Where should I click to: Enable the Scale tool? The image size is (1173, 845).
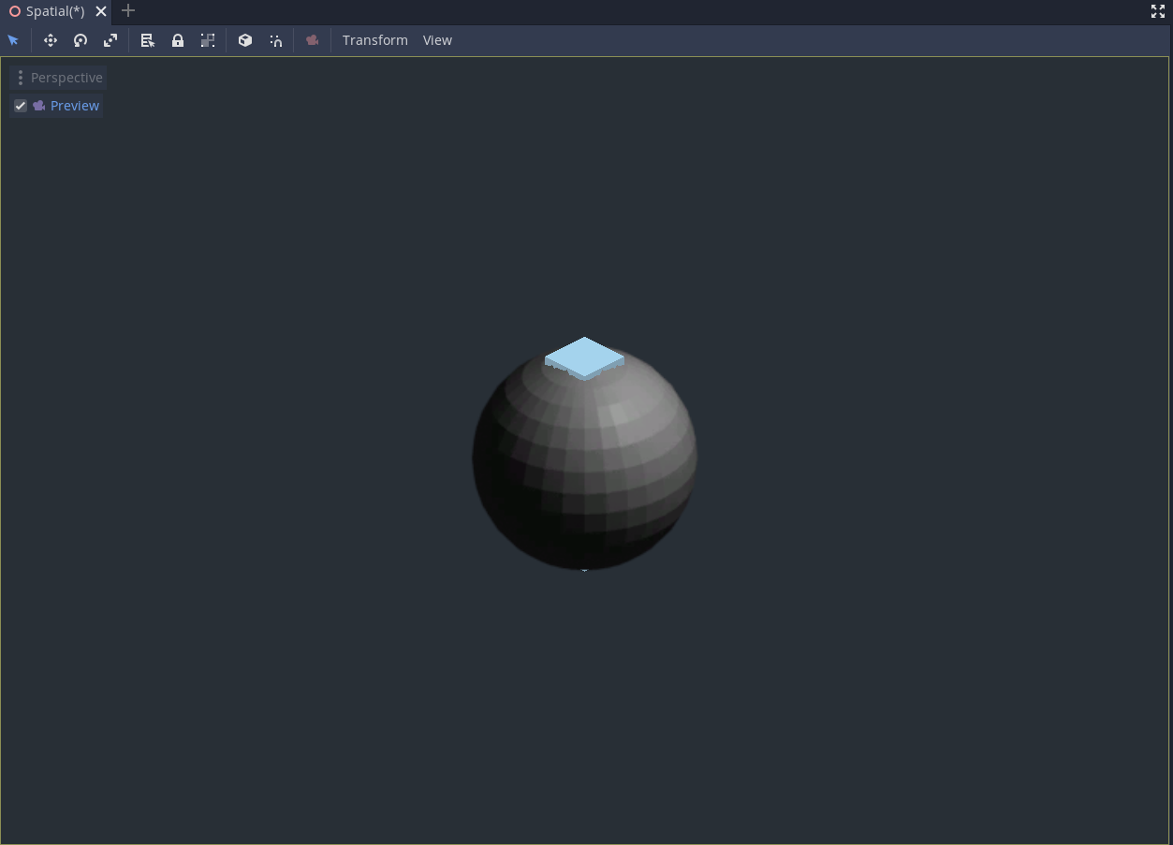click(x=110, y=40)
